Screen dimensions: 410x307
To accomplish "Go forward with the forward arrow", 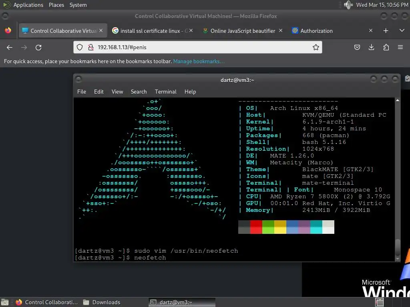I will pyautogui.click(x=24, y=48).
